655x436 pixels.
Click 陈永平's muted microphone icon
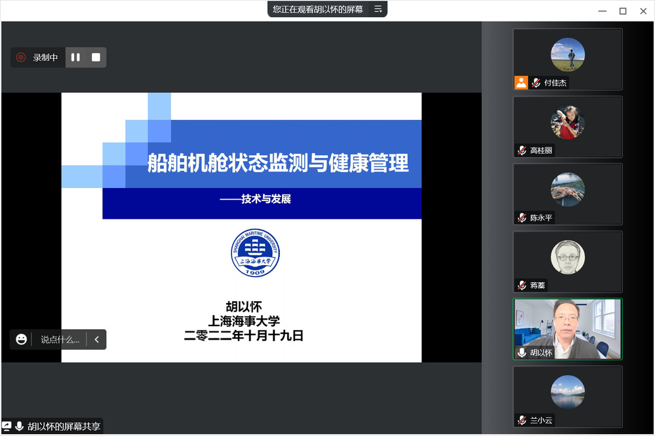coord(522,218)
